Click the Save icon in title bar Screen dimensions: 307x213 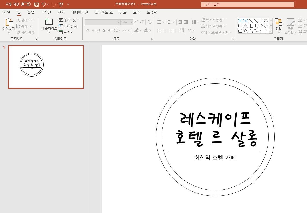[x=36, y=4]
